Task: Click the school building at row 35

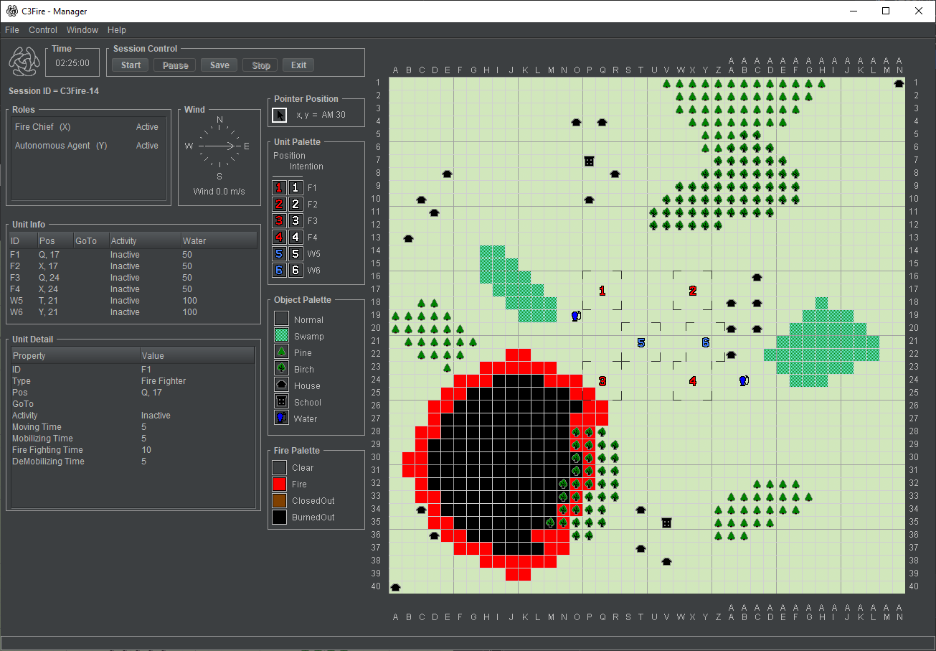Action: point(666,523)
